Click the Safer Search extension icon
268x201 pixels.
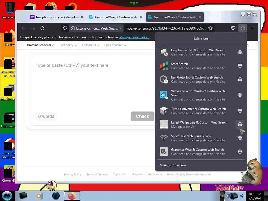164,66
